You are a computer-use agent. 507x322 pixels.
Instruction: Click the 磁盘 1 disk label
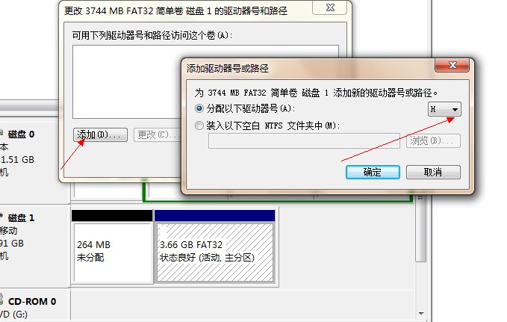(22, 218)
